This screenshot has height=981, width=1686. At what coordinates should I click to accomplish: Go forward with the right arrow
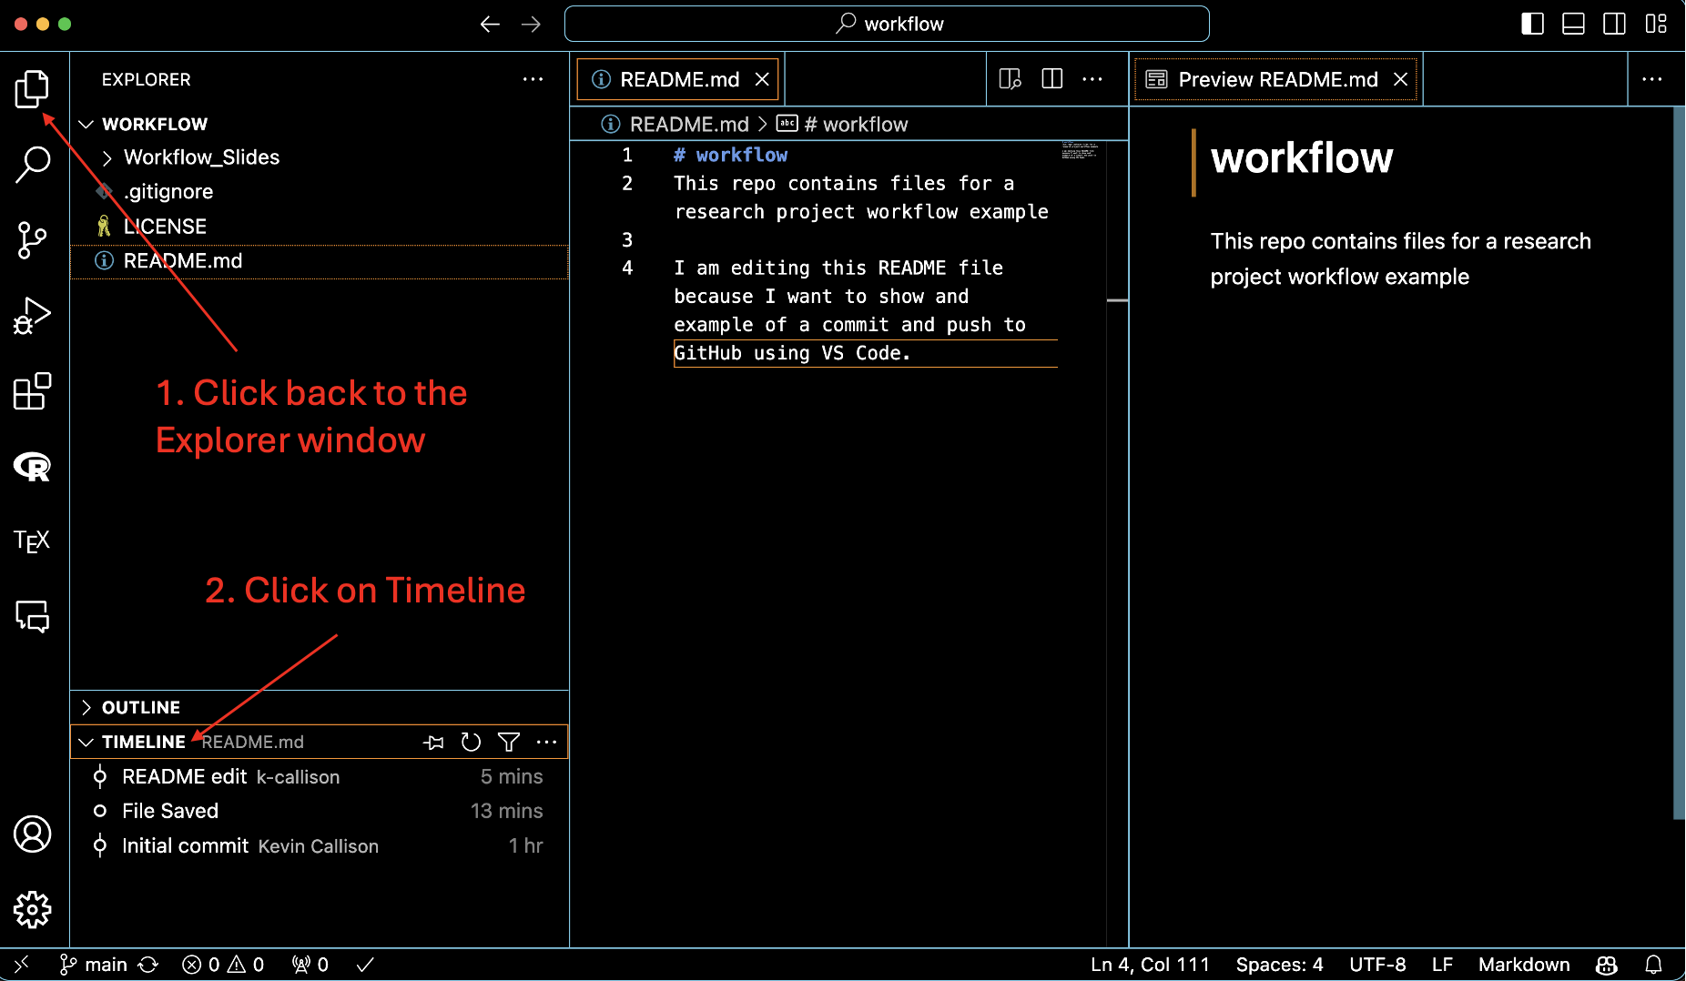(531, 24)
